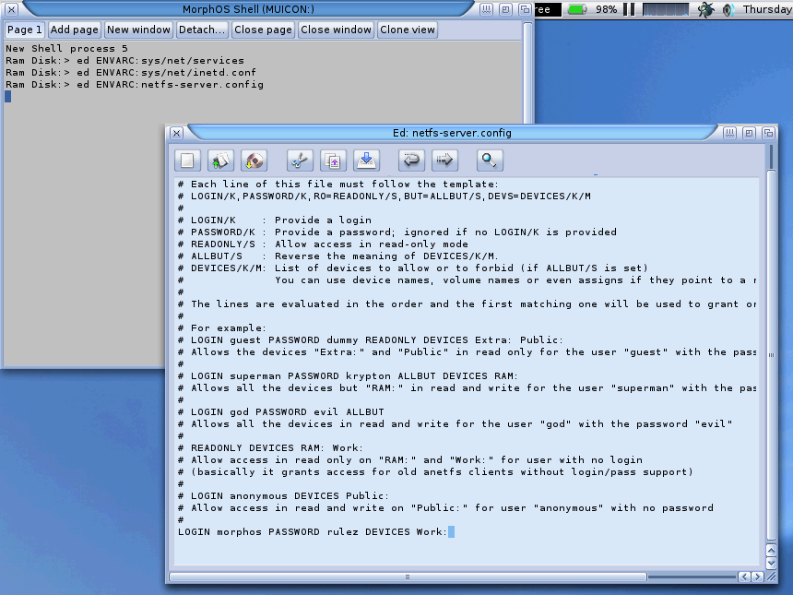Click the Shell window vertical scrollbar
This screenshot has width=793, height=595.
click(x=527, y=74)
